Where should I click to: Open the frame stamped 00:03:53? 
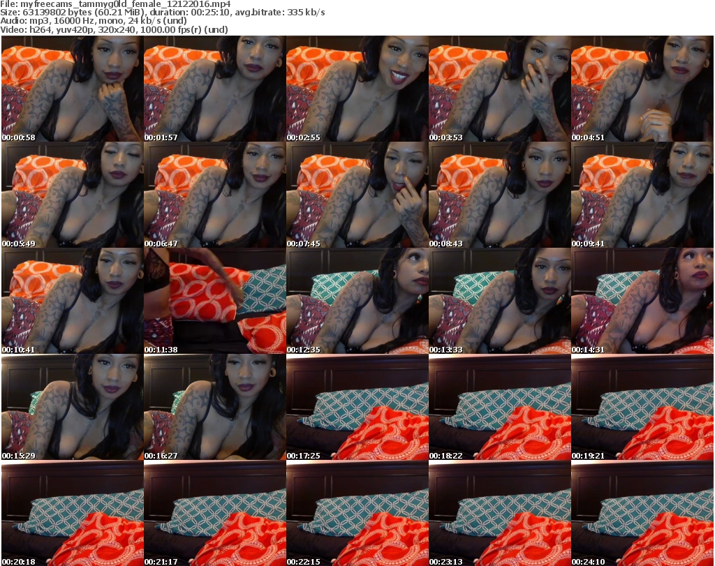click(x=500, y=89)
